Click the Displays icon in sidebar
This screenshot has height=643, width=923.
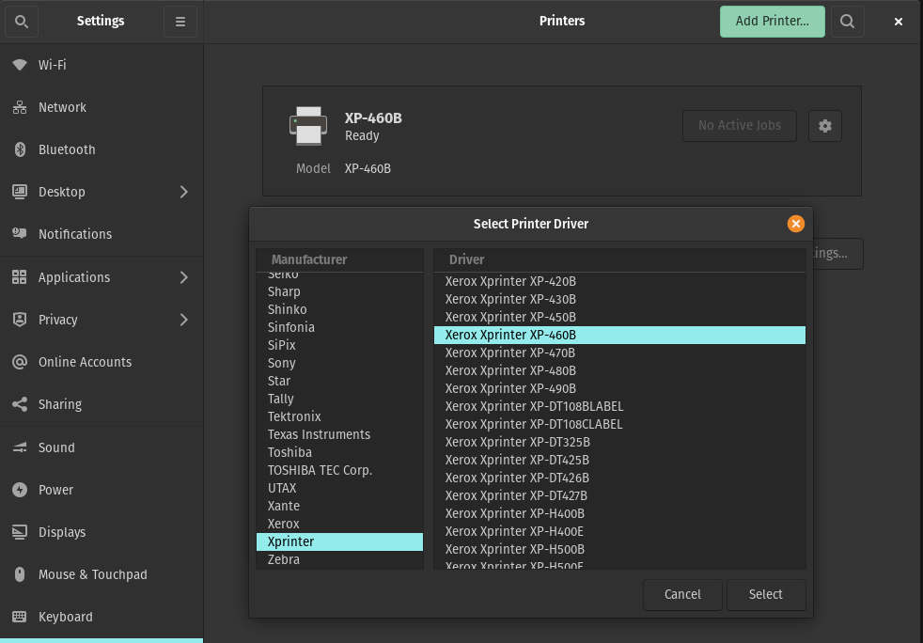[x=20, y=532]
